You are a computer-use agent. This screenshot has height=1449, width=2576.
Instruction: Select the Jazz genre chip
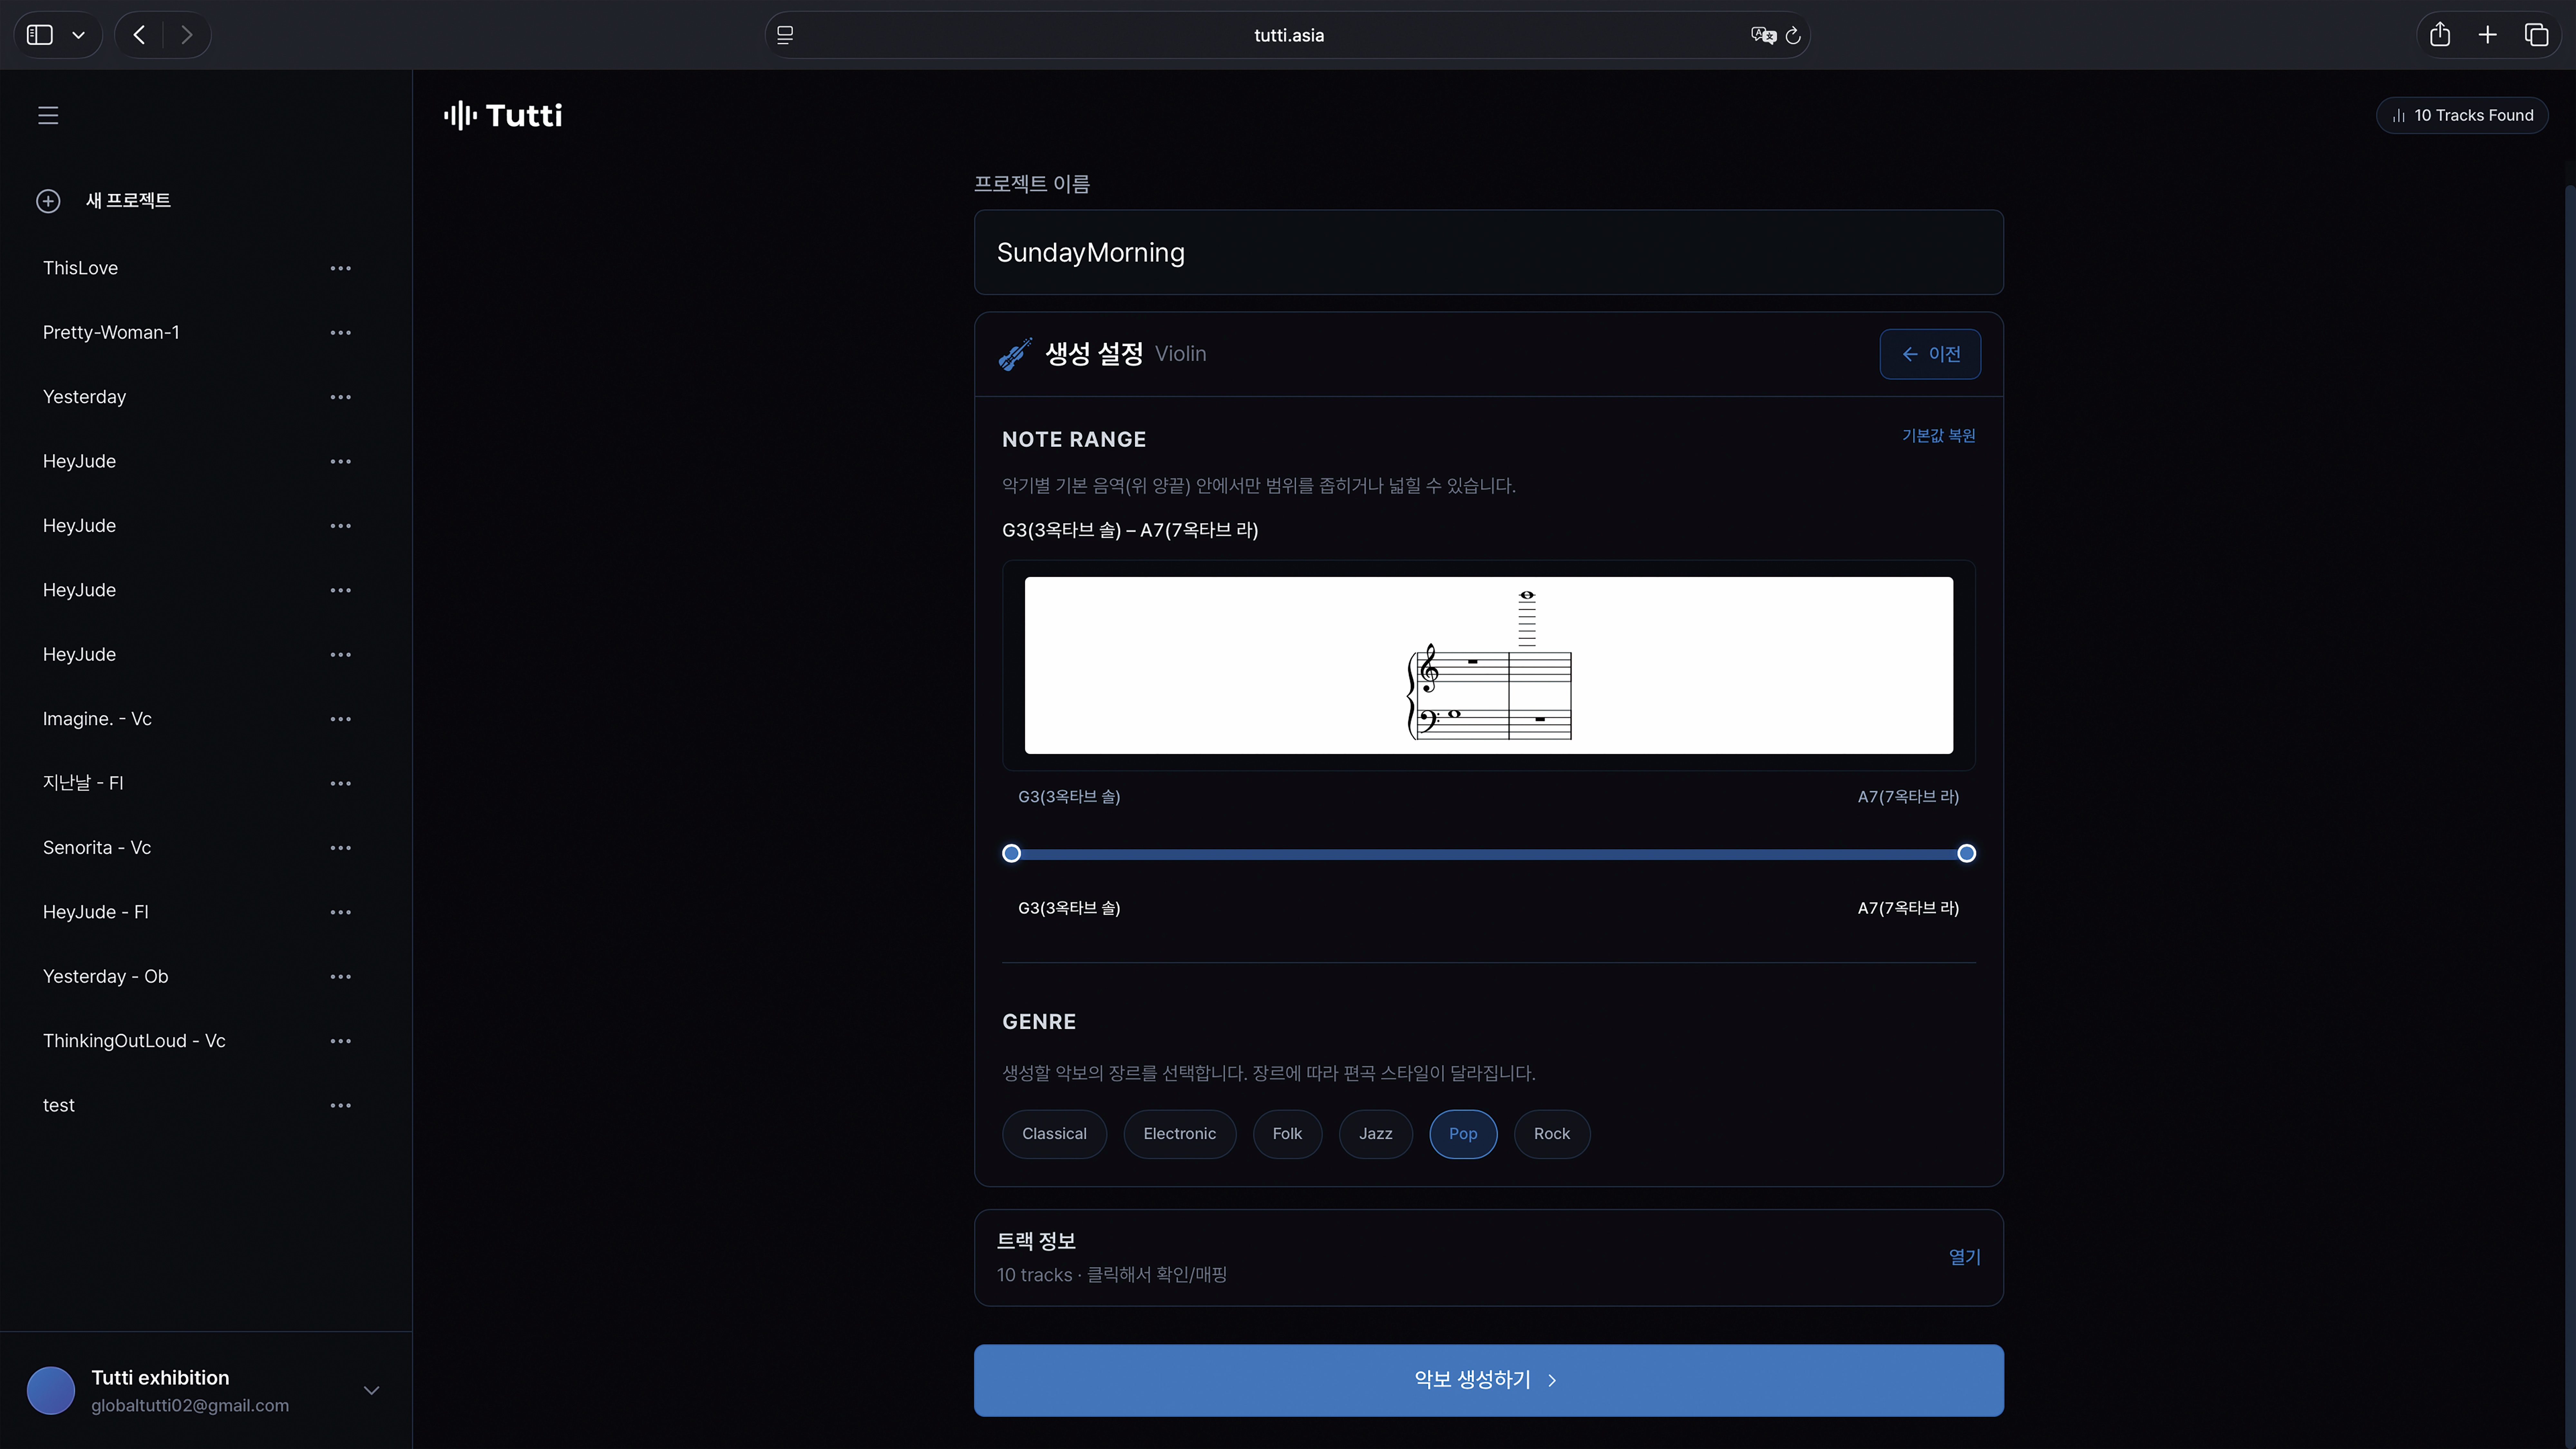[1376, 1134]
